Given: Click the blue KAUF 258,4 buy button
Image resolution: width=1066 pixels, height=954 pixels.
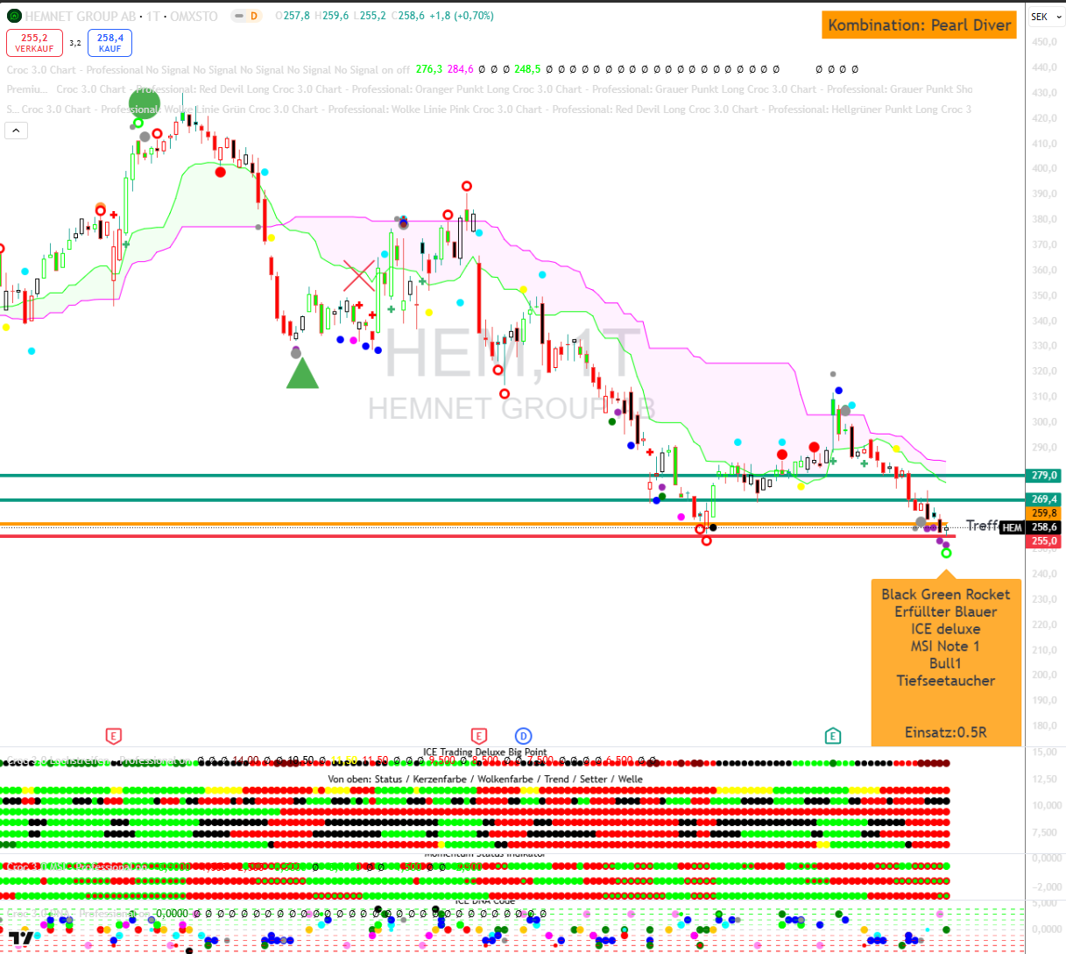Looking at the screenshot, I should 110,43.
